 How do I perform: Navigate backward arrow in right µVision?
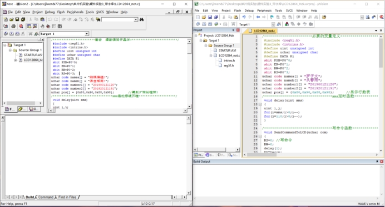tap(258, 17)
